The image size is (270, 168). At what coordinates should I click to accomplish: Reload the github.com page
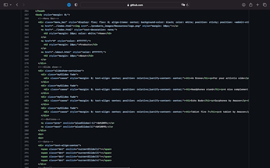click(187, 5)
